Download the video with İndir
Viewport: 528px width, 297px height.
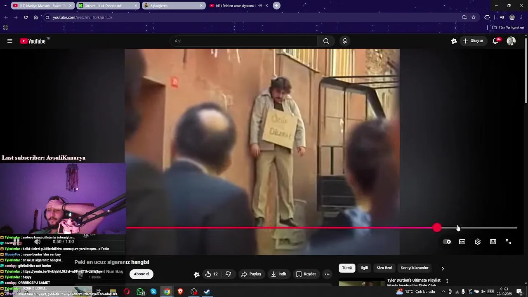pyautogui.click(x=279, y=274)
